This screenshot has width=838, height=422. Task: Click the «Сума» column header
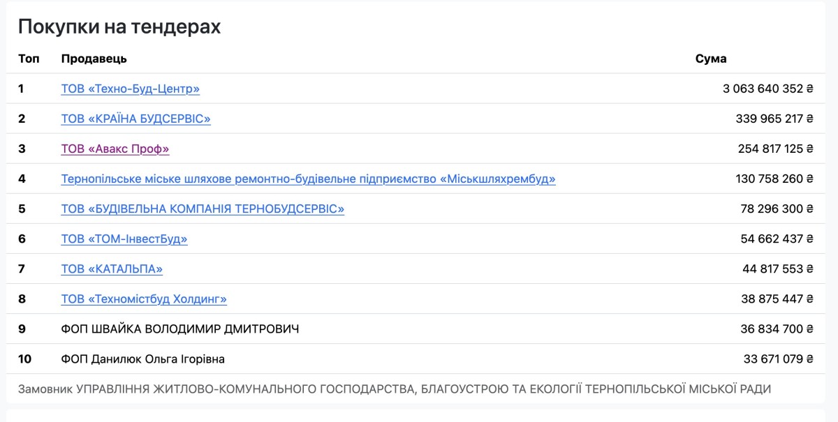(x=711, y=59)
